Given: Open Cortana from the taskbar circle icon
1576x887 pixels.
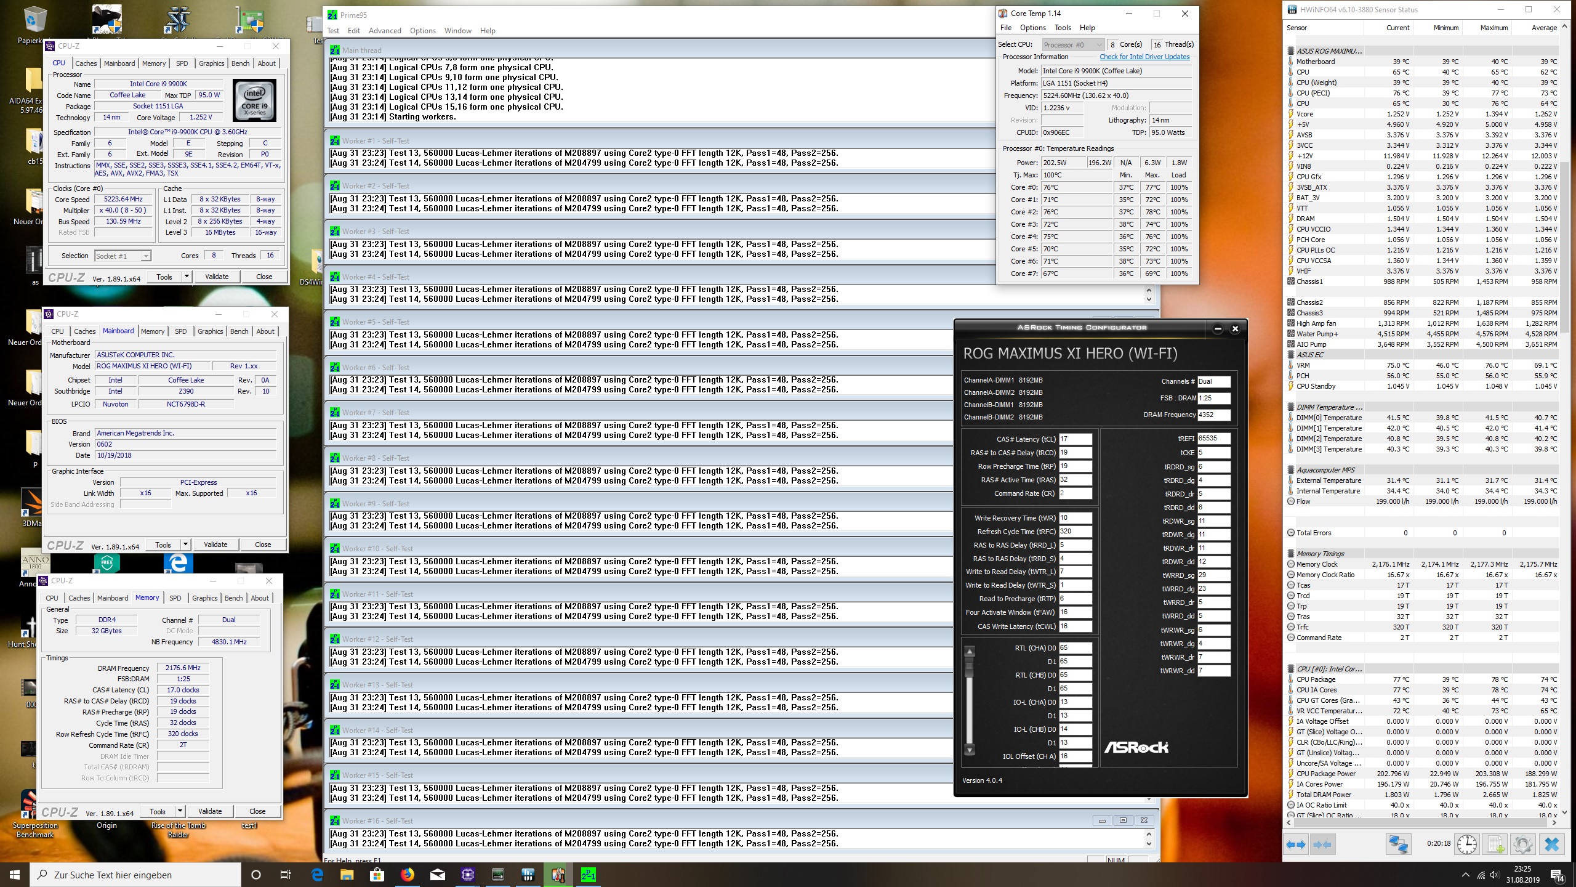Looking at the screenshot, I should (256, 875).
